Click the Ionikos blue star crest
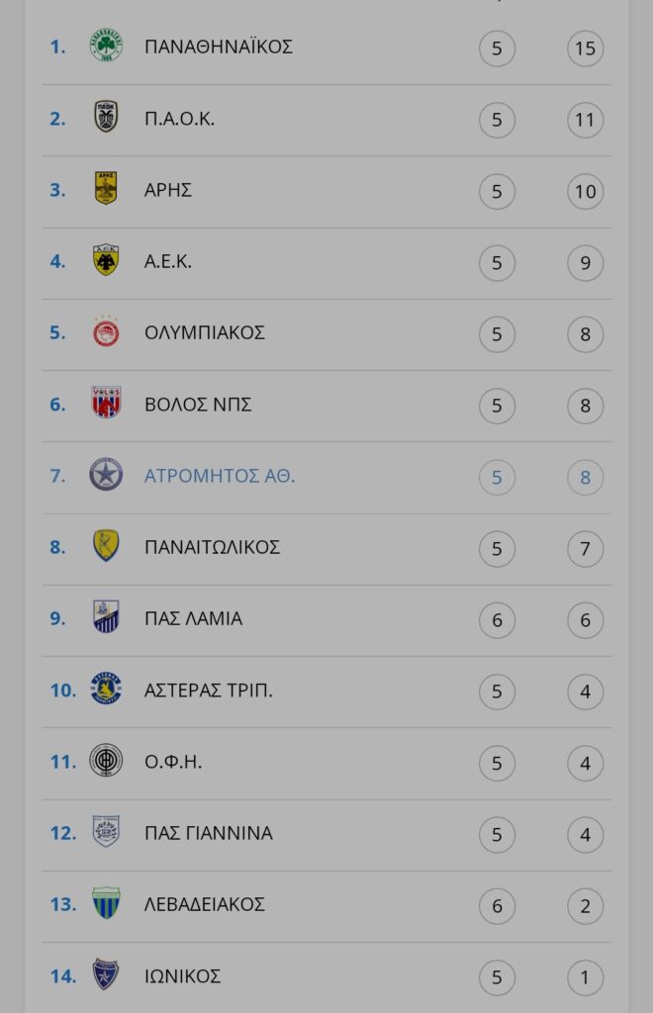This screenshot has width=653, height=1013. pyautogui.click(x=106, y=974)
